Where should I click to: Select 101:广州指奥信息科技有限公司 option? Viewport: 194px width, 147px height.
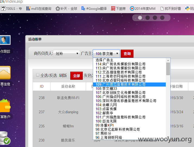(x=129, y=117)
